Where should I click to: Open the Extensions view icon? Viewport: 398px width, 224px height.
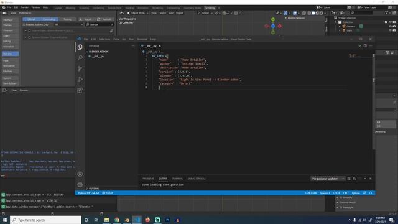80,90
